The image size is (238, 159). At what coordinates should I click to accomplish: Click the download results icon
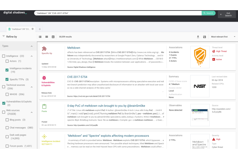pyautogui.click(x=198, y=37)
